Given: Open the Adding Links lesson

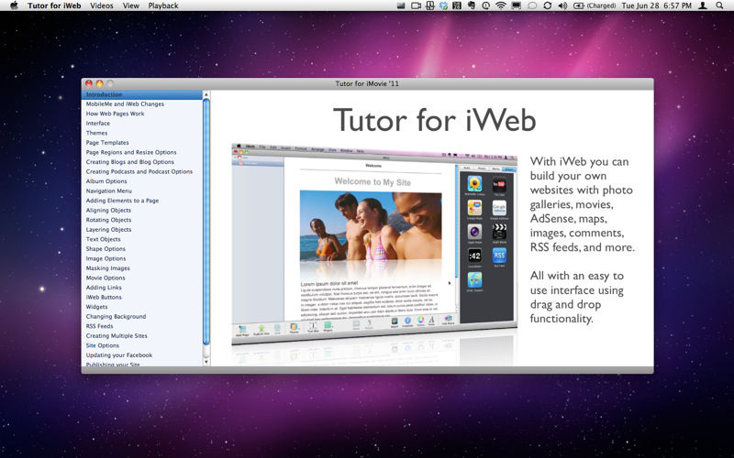Looking at the screenshot, I should click(104, 288).
